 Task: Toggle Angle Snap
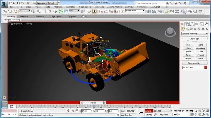[106, 11]
